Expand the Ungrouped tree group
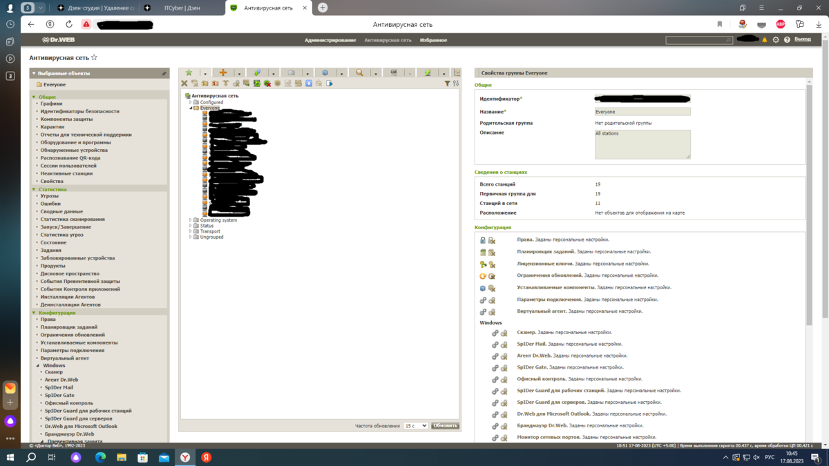 pyautogui.click(x=191, y=237)
